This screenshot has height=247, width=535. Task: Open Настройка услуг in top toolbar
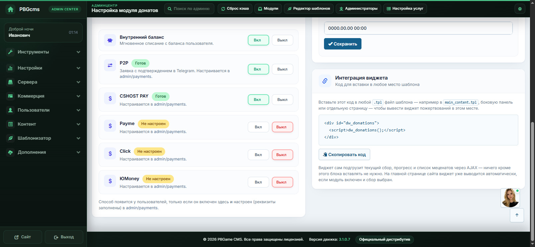pos(405,9)
